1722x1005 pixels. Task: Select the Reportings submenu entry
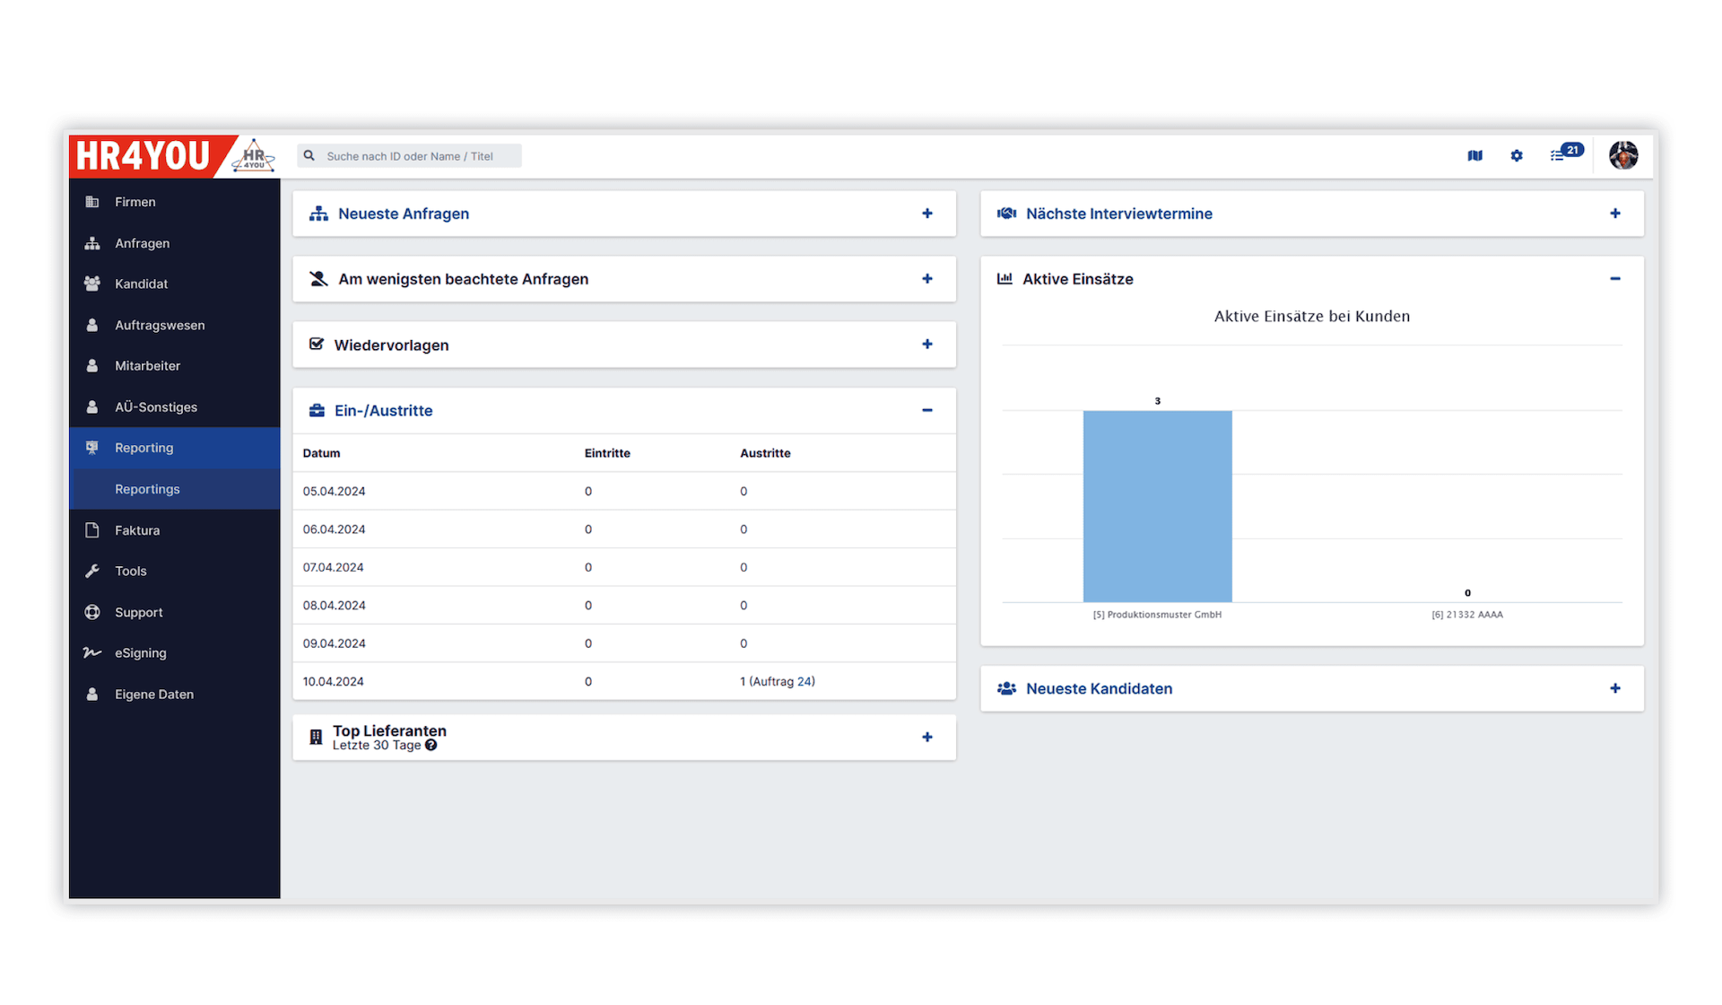[147, 489]
